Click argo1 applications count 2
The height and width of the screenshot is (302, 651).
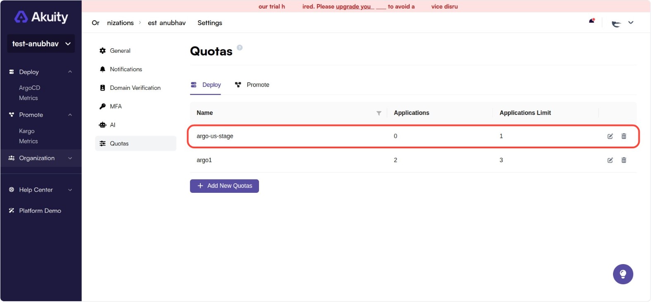pyautogui.click(x=395, y=160)
